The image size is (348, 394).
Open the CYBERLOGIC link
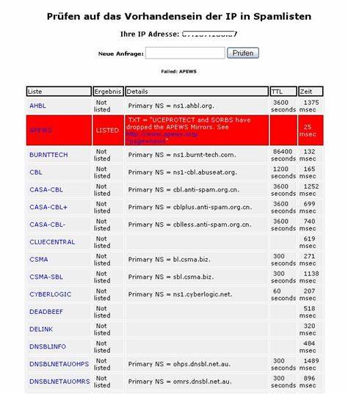50,294
